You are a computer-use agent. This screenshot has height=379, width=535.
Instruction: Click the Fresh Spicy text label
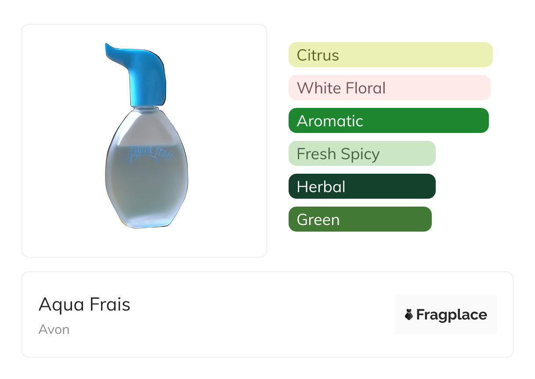[338, 154]
